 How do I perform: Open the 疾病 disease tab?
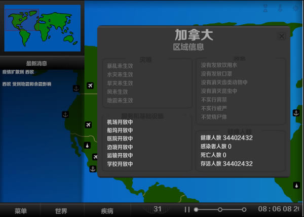107,210
